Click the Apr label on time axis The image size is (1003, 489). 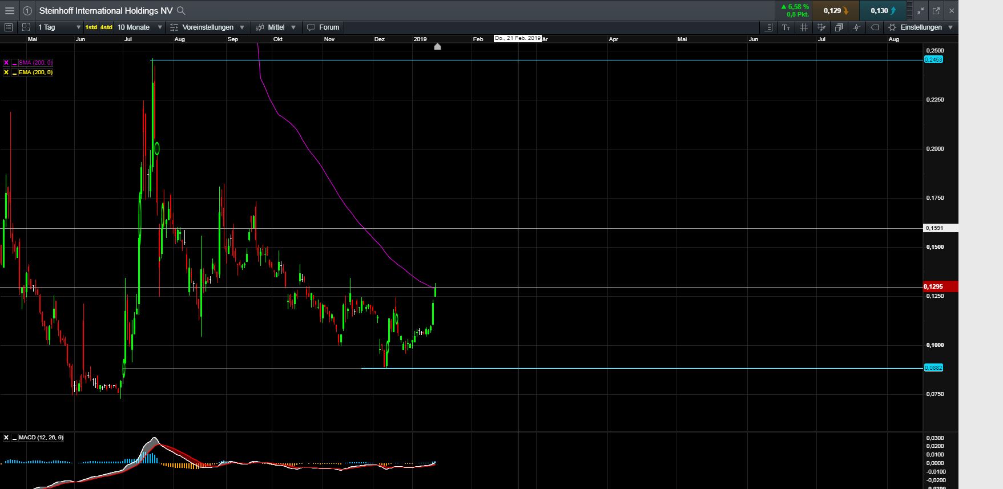click(x=614, y=39)
